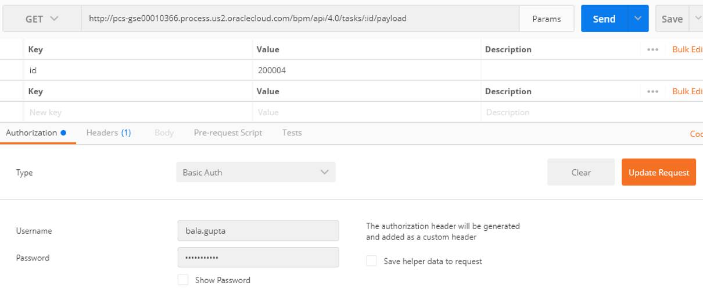Click the Update Request button

(x=658, y=172)
